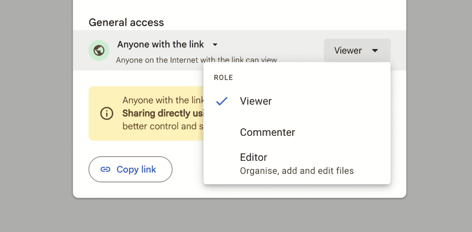Click the ROLE header in the menu

pyautogui.click(x=223, y=77)
